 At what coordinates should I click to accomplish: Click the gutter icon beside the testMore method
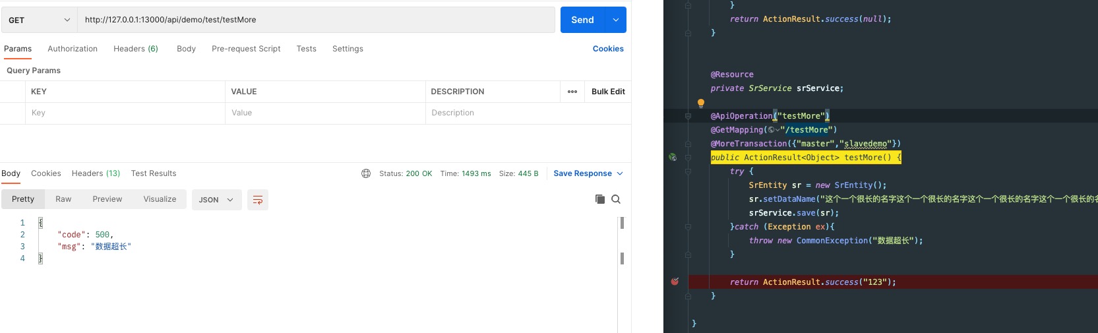coord(673,158)
